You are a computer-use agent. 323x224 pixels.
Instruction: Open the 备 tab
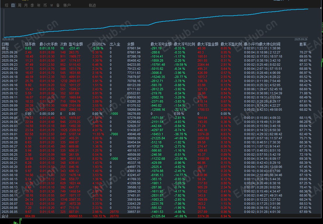58,5
